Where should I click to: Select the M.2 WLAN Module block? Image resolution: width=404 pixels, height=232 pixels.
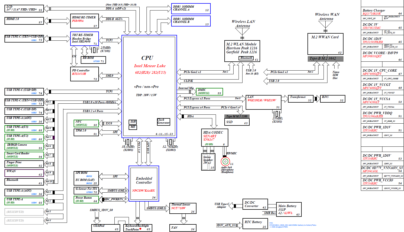coord(242,51)
